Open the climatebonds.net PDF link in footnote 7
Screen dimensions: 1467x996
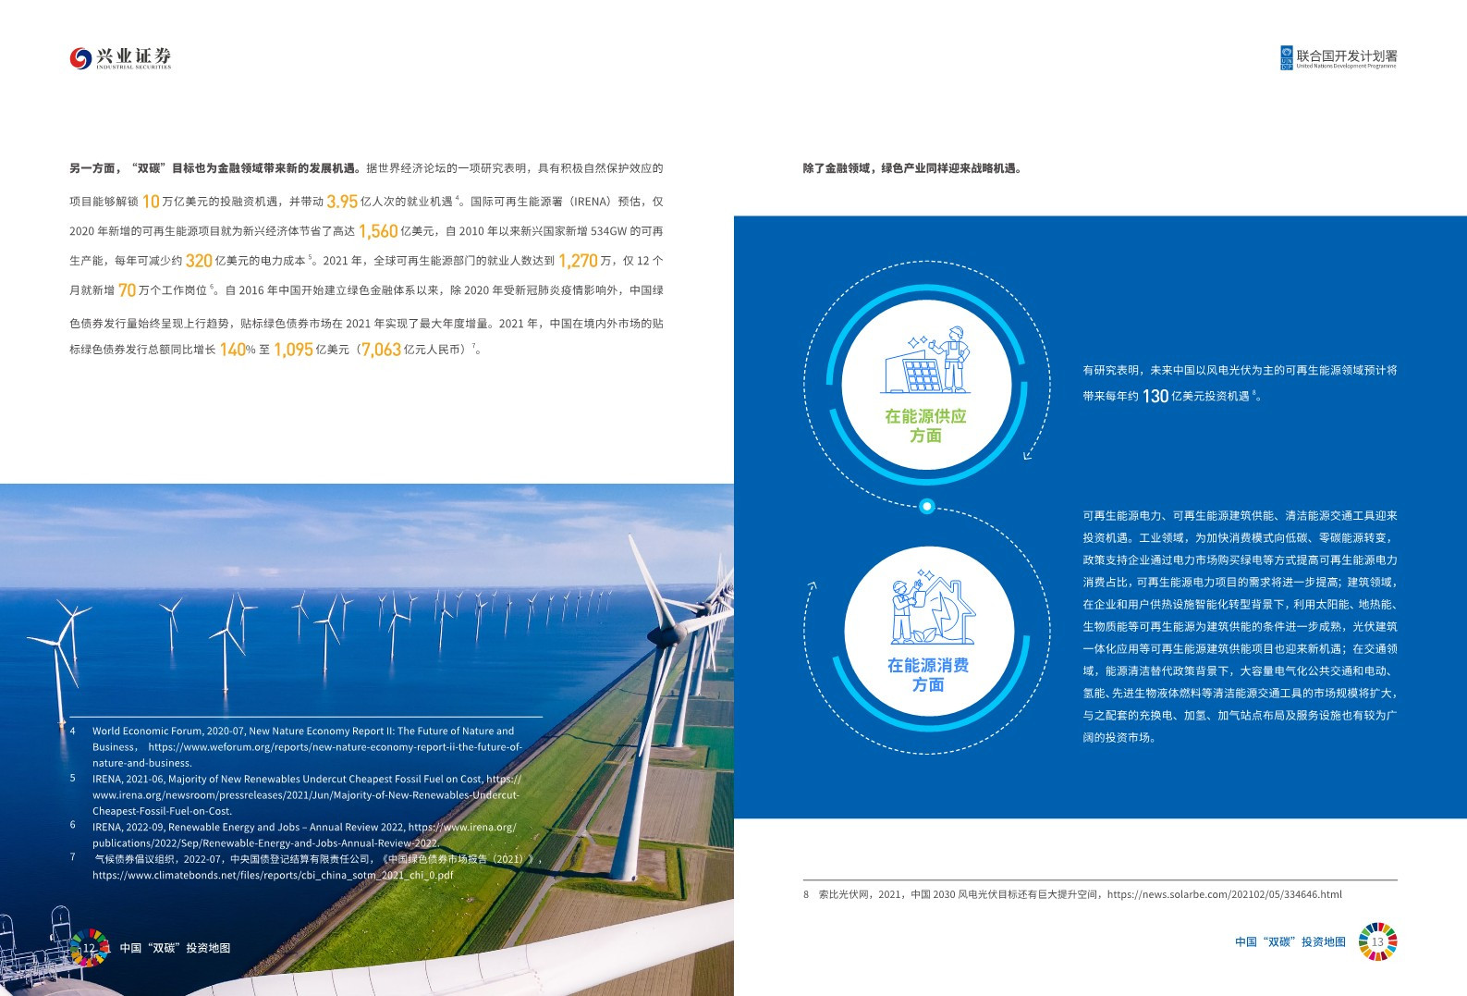(x=273, y=875)
